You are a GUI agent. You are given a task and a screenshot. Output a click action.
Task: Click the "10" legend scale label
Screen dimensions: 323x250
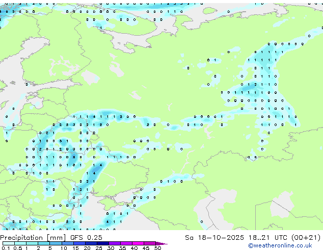click(x=64, y=248)
